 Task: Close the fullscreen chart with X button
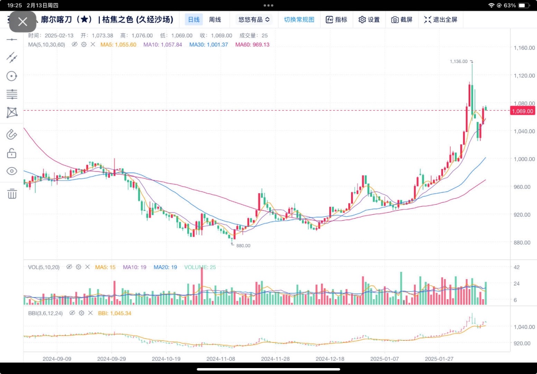(23, 22)
